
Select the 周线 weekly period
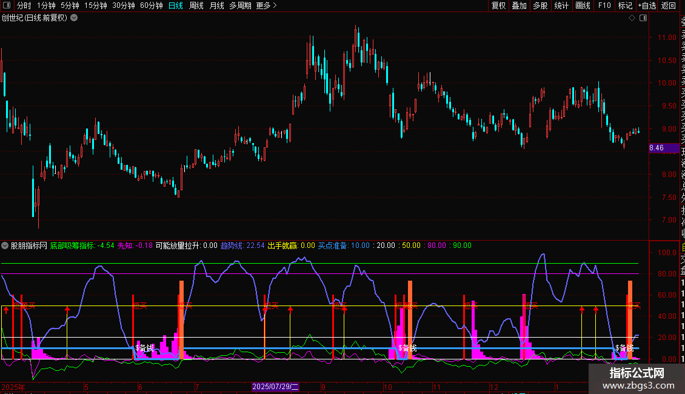click(196, 5)
